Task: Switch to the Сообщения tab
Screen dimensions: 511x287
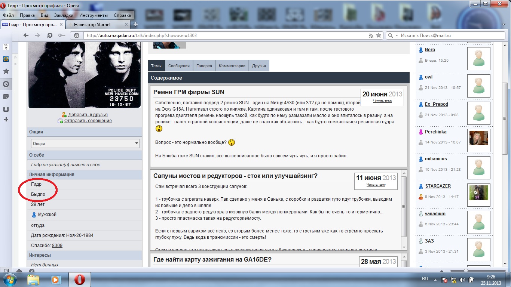Action: [x=179, y=66]
